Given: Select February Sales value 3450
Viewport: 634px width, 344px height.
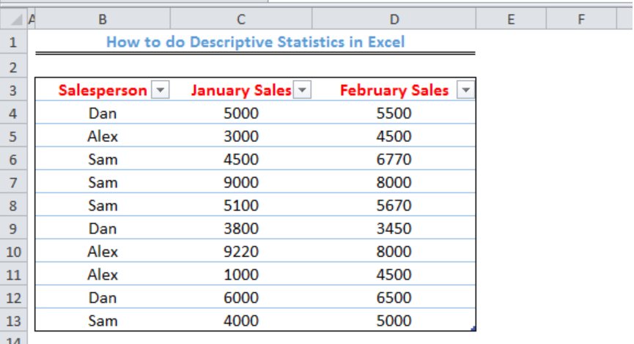Looking at the screenshot, I should (394, 228).
